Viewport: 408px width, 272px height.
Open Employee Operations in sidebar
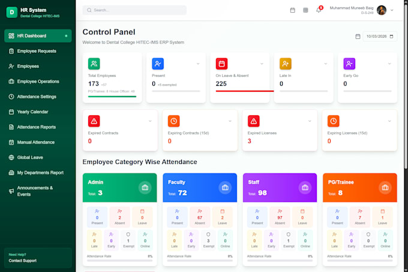click(38, 82)
